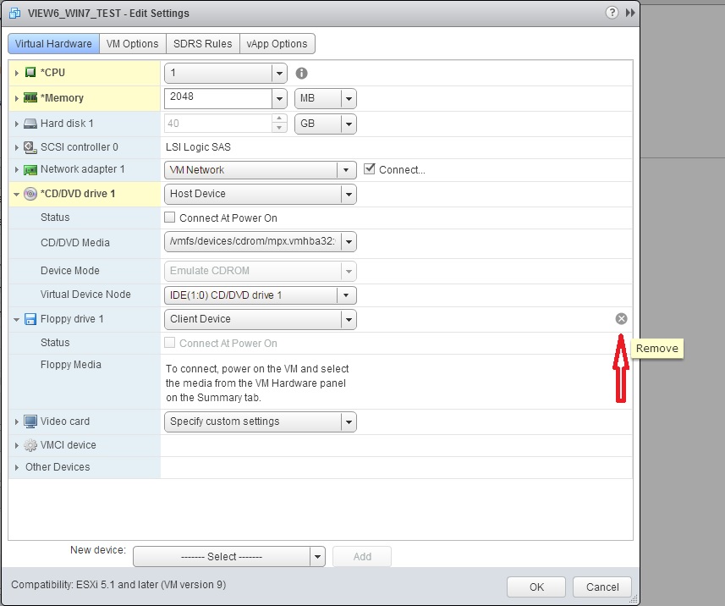This screenshot has height=606, width=725.
Task: Expand the Video card row
Action: coord(17,421)
